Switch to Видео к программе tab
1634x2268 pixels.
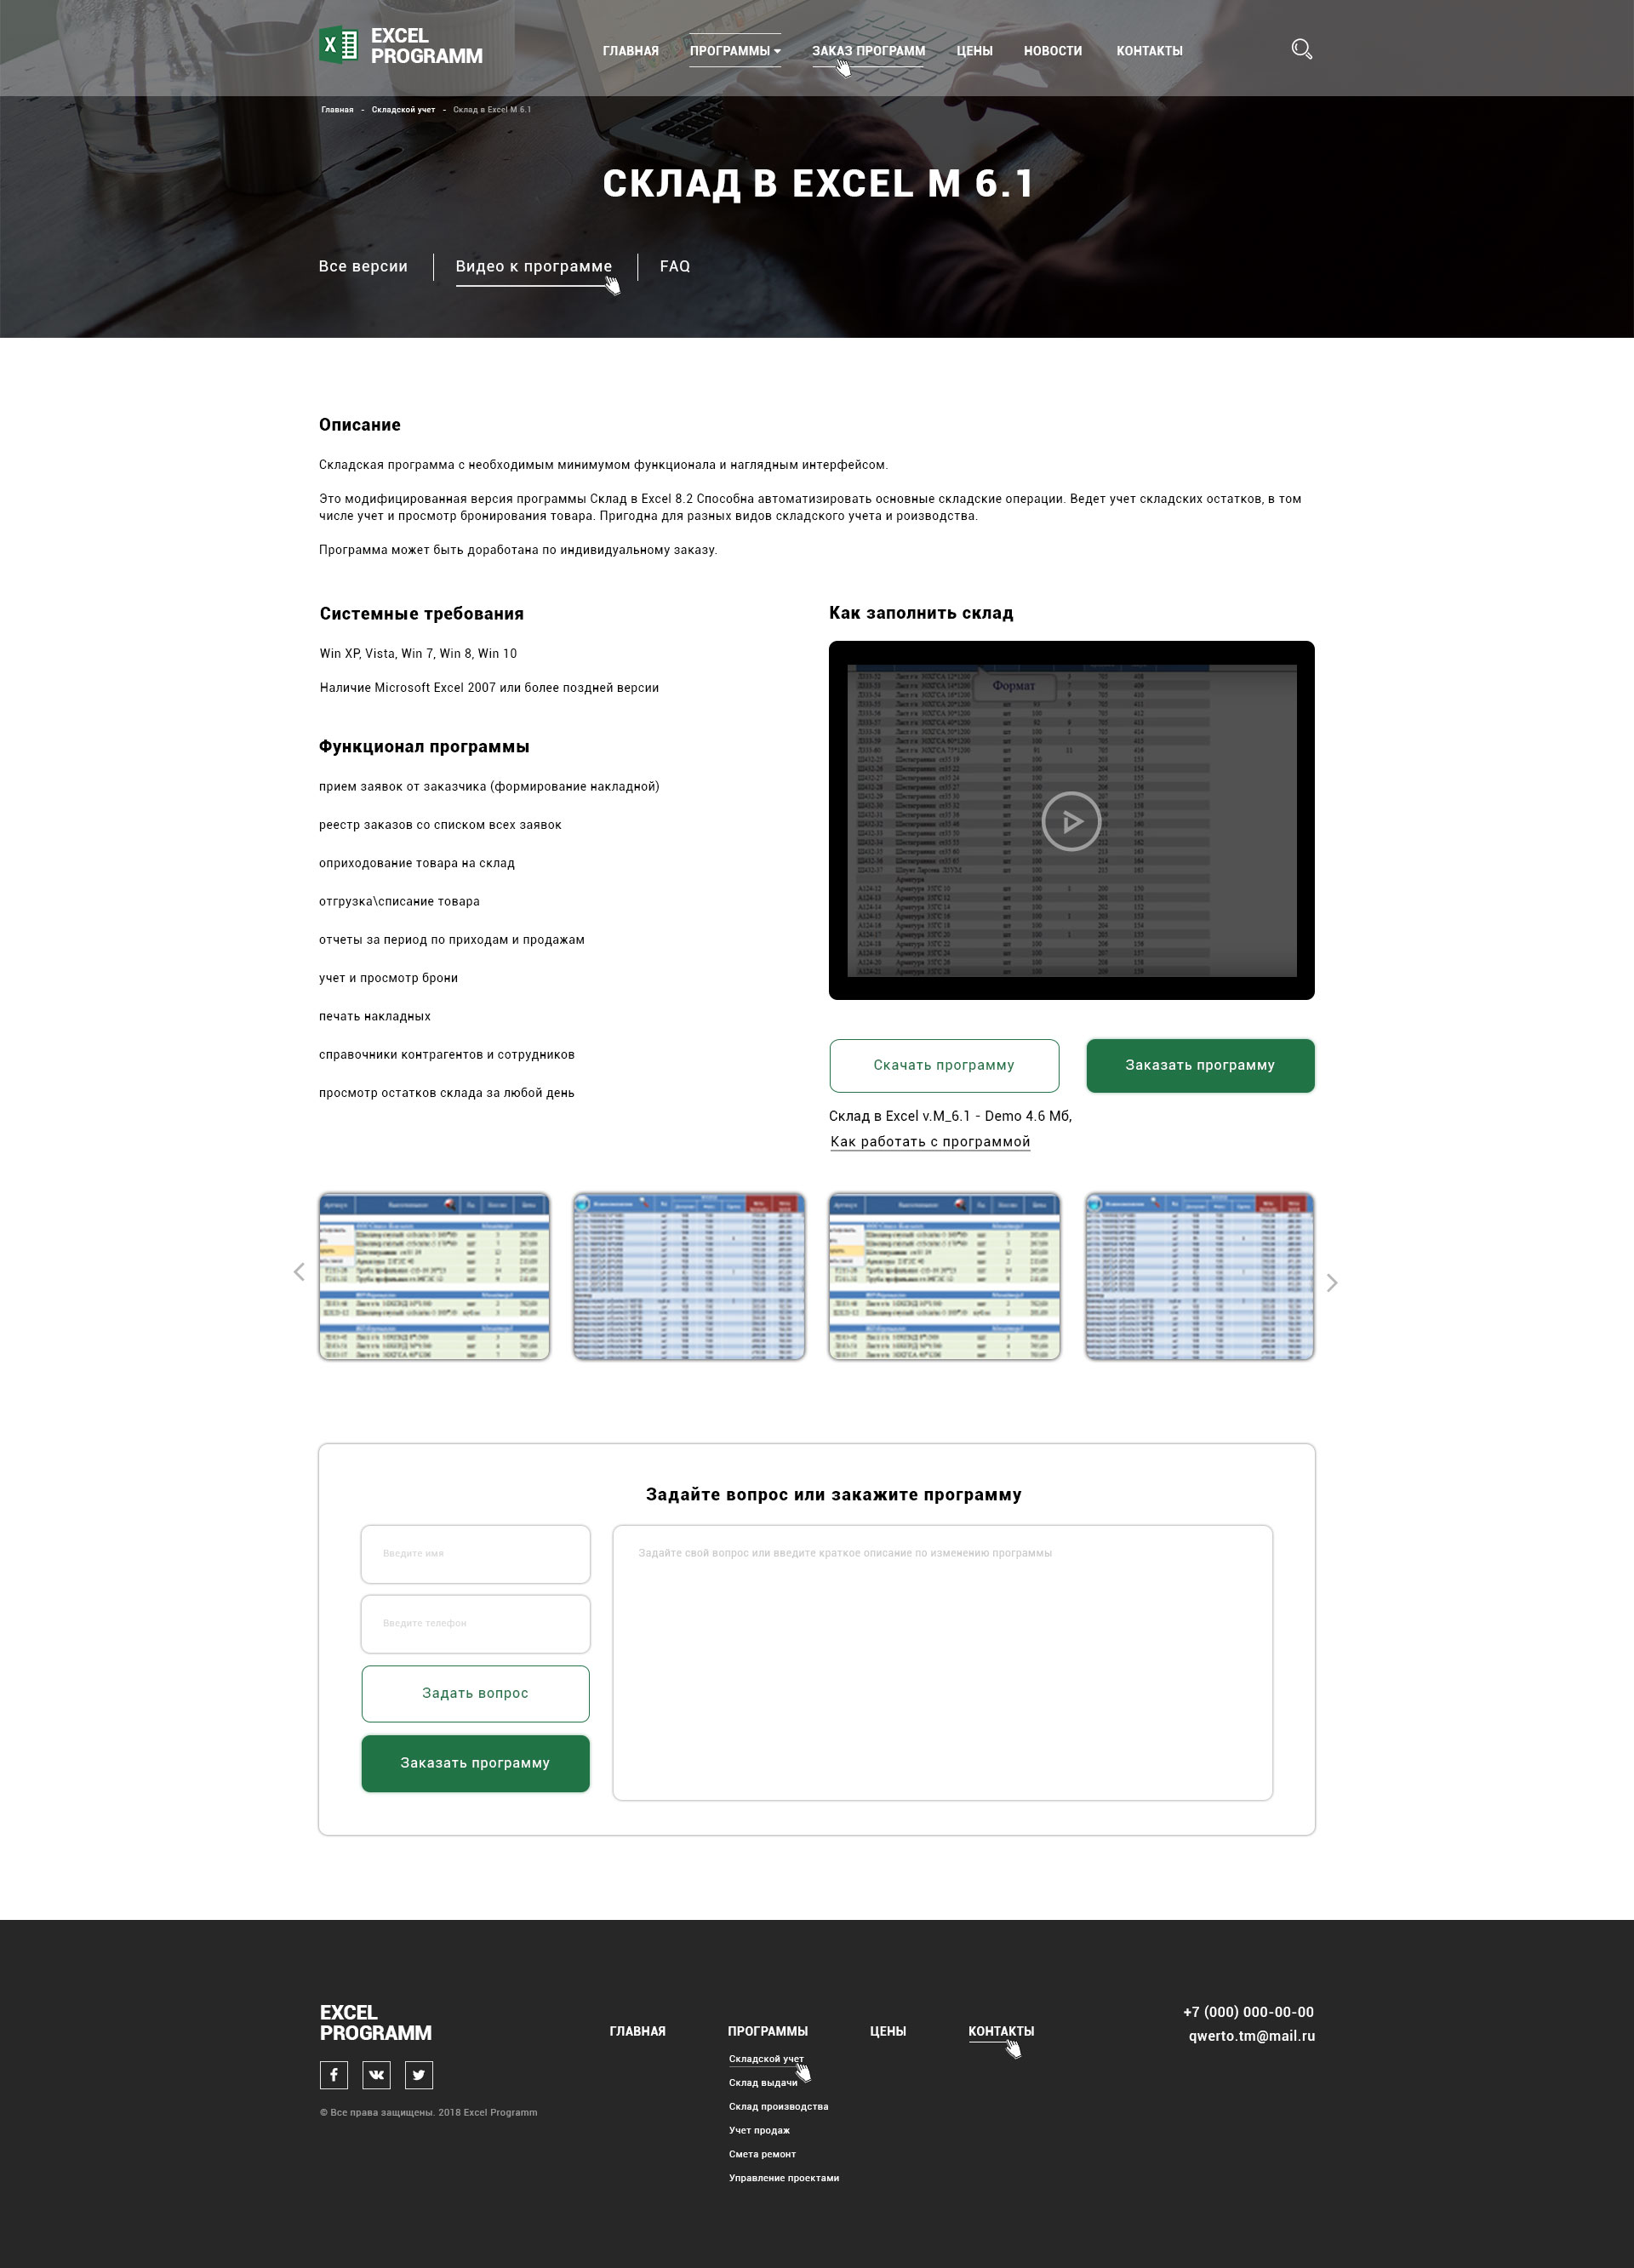[x=533, y=266]
